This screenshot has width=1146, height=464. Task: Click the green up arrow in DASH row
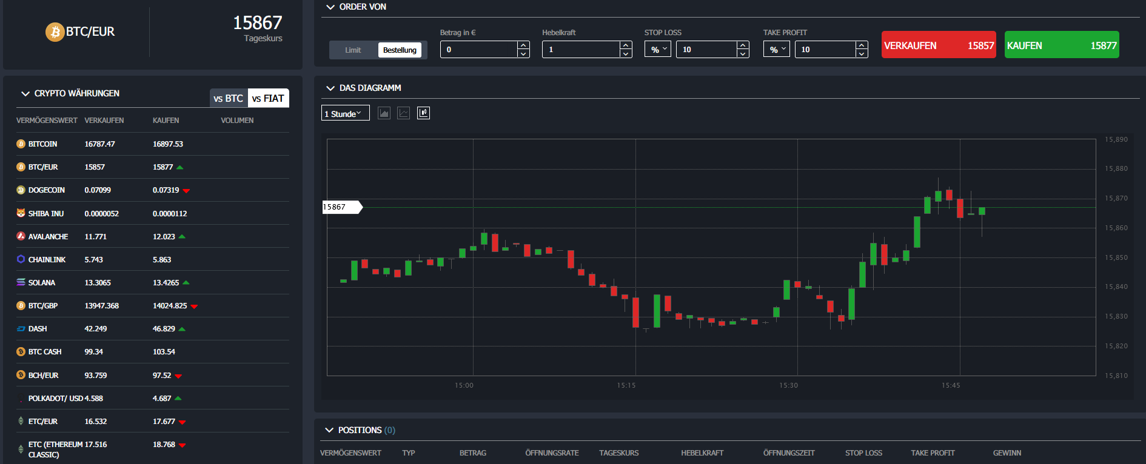tap(182, 329)
